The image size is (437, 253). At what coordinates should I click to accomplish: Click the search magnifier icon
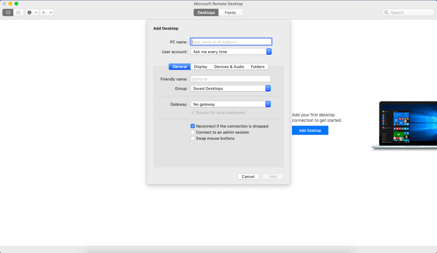[386, 12]
